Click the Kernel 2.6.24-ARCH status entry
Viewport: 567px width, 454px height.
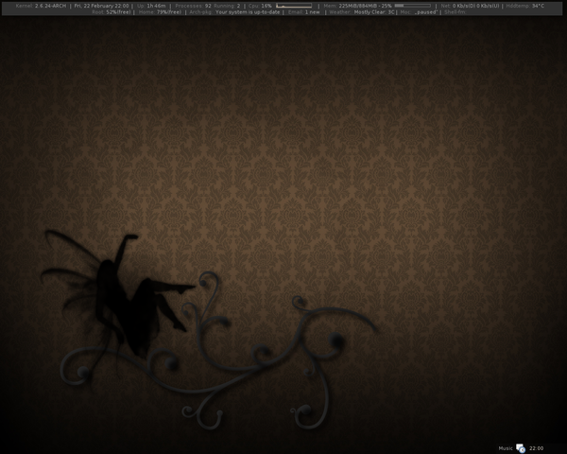[x=41, y=6]
